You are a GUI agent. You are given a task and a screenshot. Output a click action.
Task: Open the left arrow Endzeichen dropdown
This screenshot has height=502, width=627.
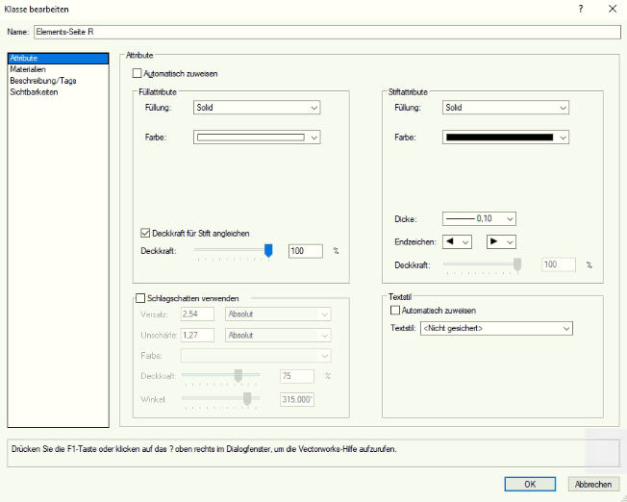pos(457,242)
